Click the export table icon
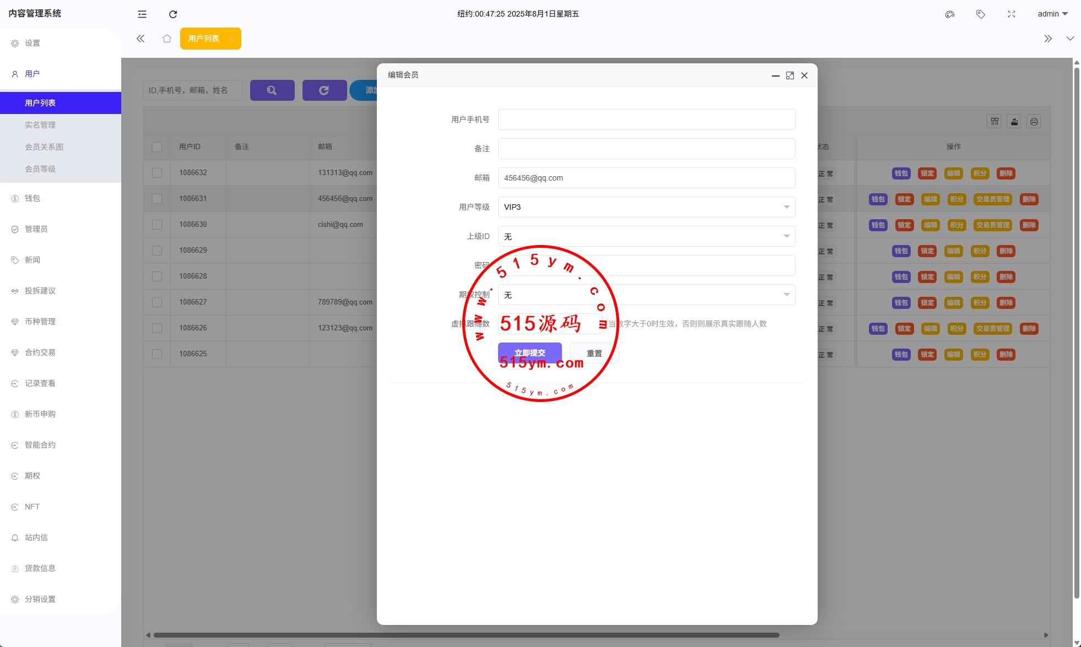The height and width of the screenshot is (647, 1081). point(1014,122)
